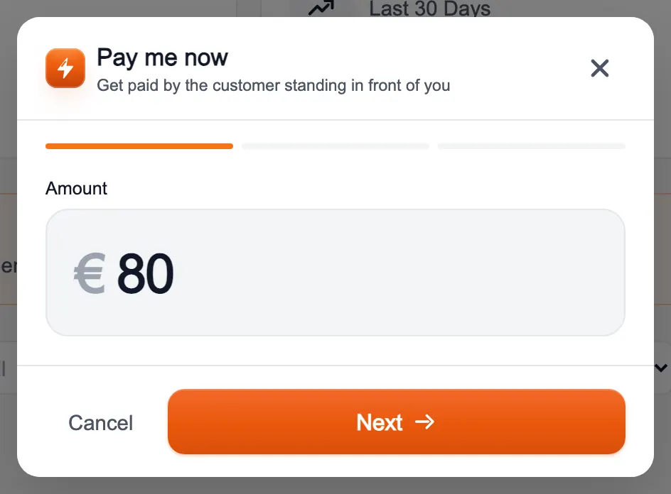The width and height of the screenshot is (671, 494).
Task: Select the first orange progress step
Action: pos(139,146)
